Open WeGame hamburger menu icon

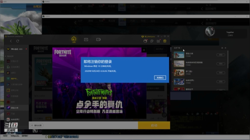(x=158, y=36)
